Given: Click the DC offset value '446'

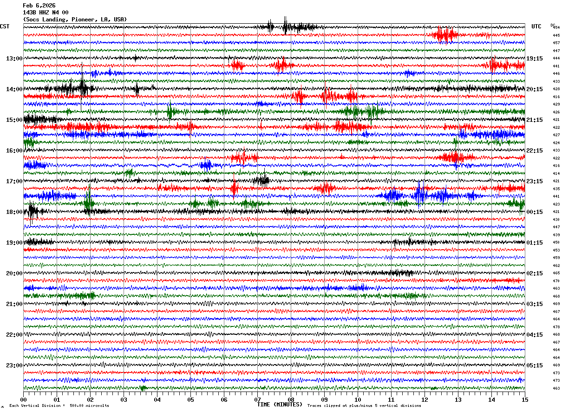Looking at the screenshot, I should pyautogui.click(x=556, y=73).
